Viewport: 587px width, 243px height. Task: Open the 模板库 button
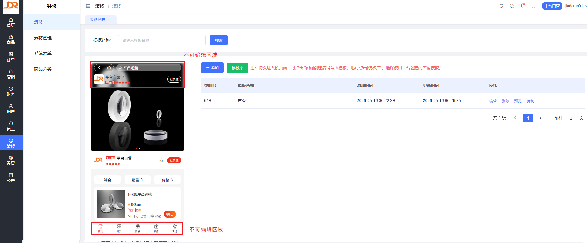tap(237, 68)
